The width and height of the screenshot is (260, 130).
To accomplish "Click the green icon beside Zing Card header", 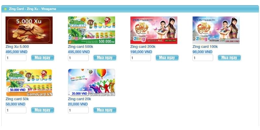I will pos(5,9).
